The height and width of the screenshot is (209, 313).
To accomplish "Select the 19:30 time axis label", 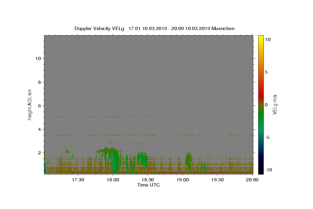I will 217,180.
